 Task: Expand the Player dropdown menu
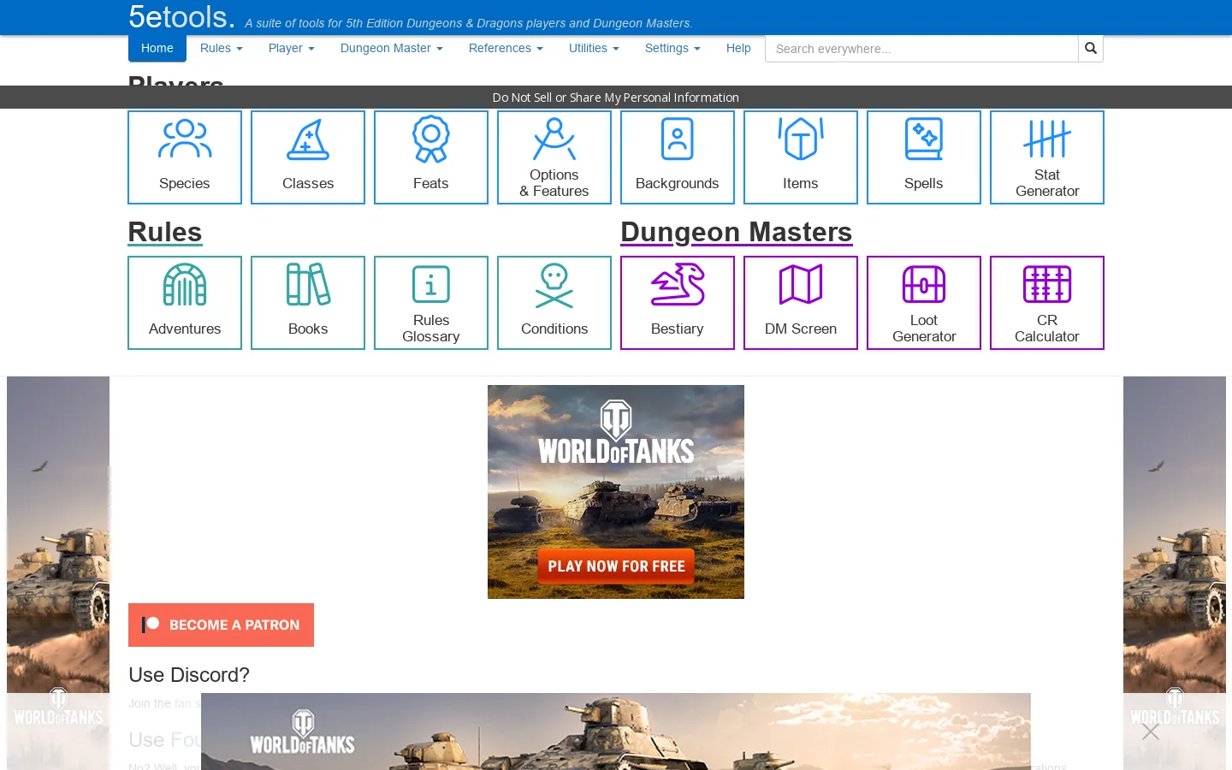pyautogui.click(x=292, y=49)
